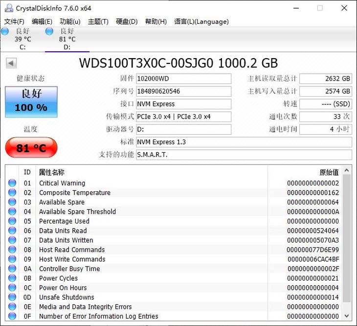Click the power on count 33 次
The image size is (357, 326).
[x=326, y=117]
